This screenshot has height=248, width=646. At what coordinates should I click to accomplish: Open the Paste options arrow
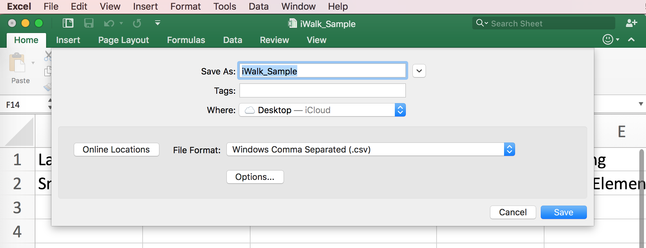[33, 63]
